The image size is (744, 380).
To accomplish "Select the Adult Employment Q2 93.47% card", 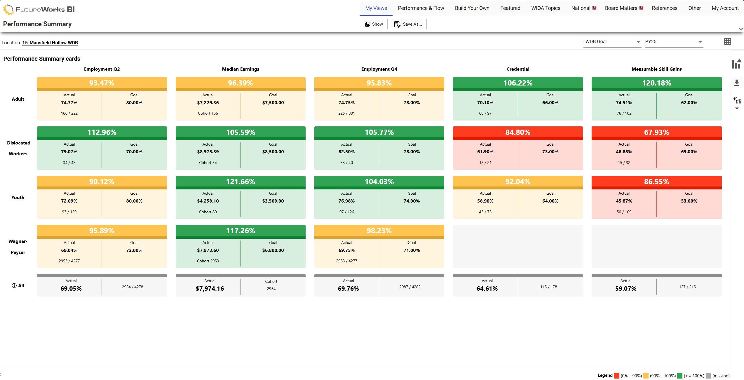I will (x=102, y=99).
